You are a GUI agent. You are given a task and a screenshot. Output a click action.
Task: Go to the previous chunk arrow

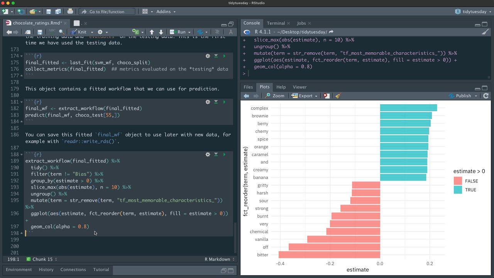(x=152, y=32)
